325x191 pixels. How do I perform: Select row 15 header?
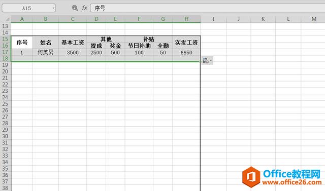(x=5, y=39)
